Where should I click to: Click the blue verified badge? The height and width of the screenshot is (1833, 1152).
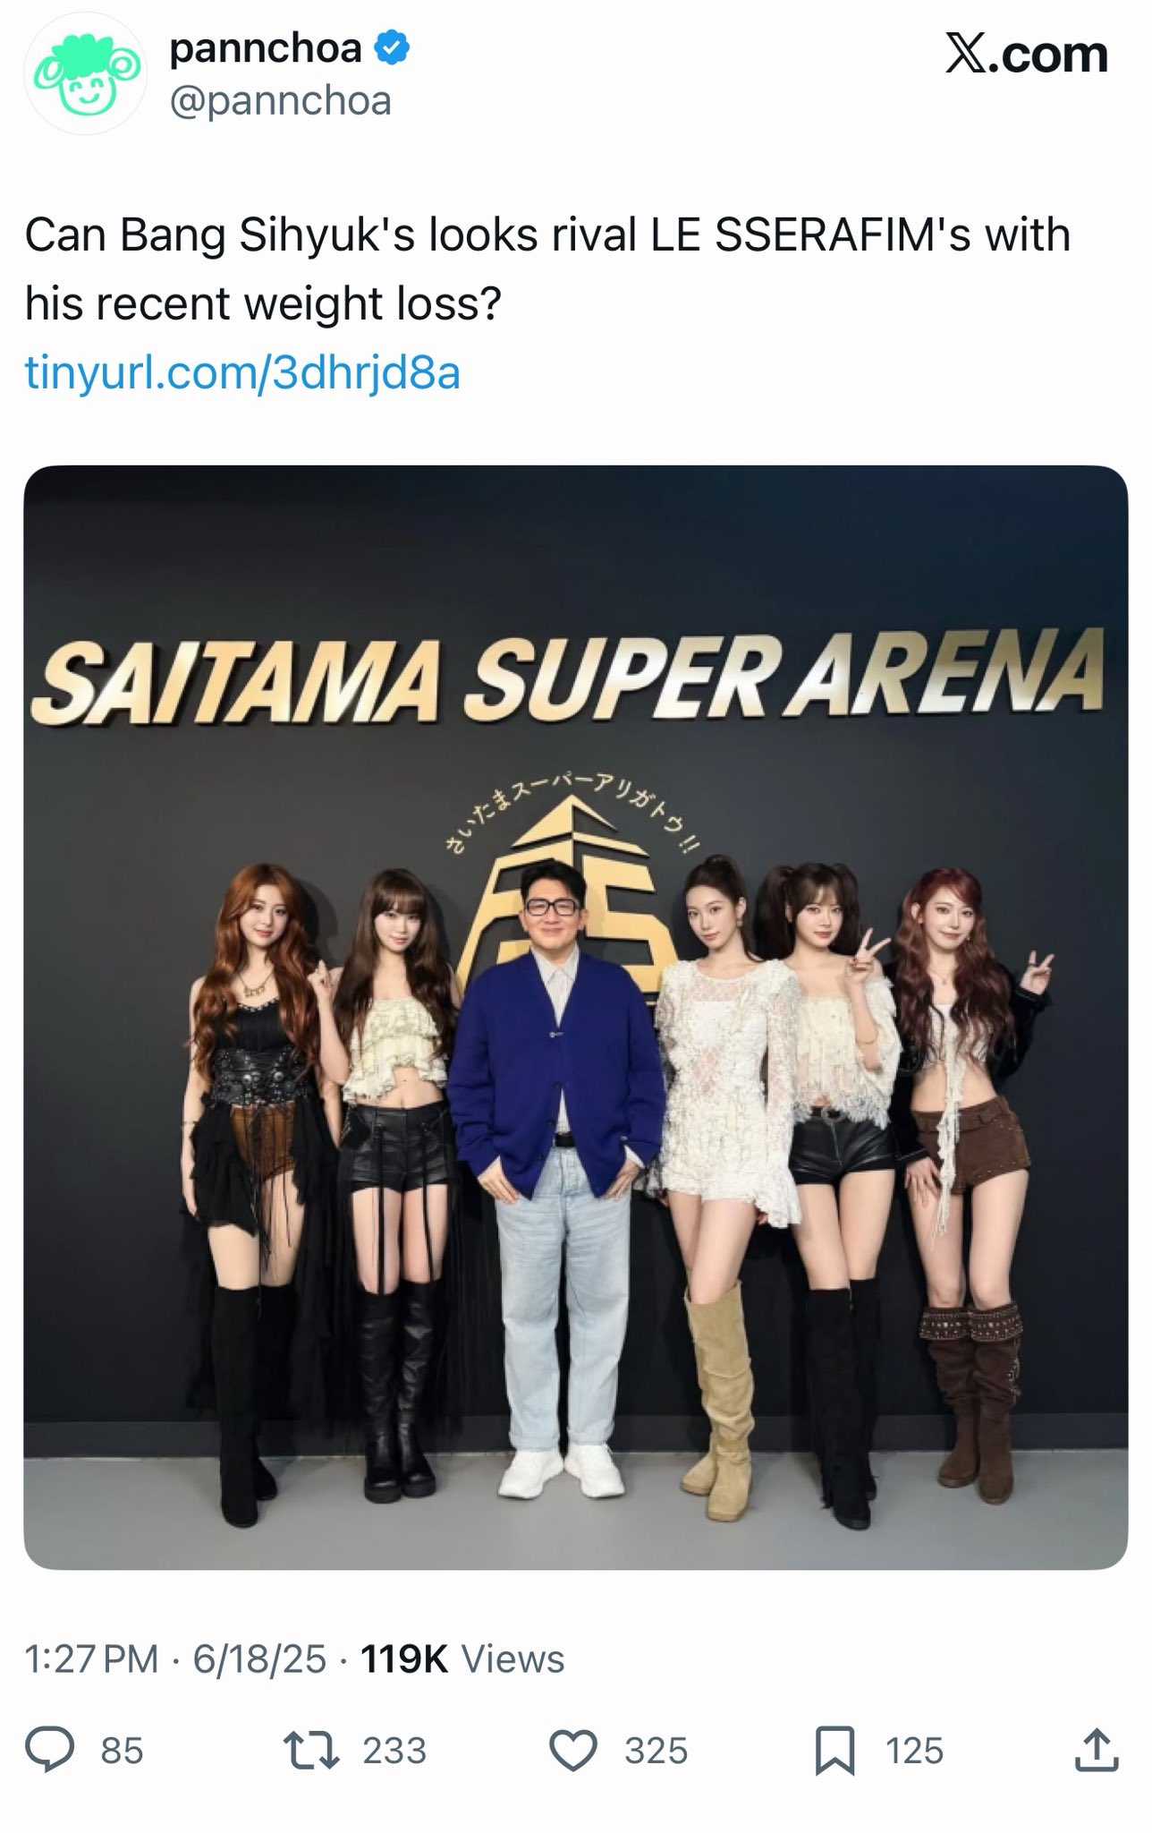(391, 48)
